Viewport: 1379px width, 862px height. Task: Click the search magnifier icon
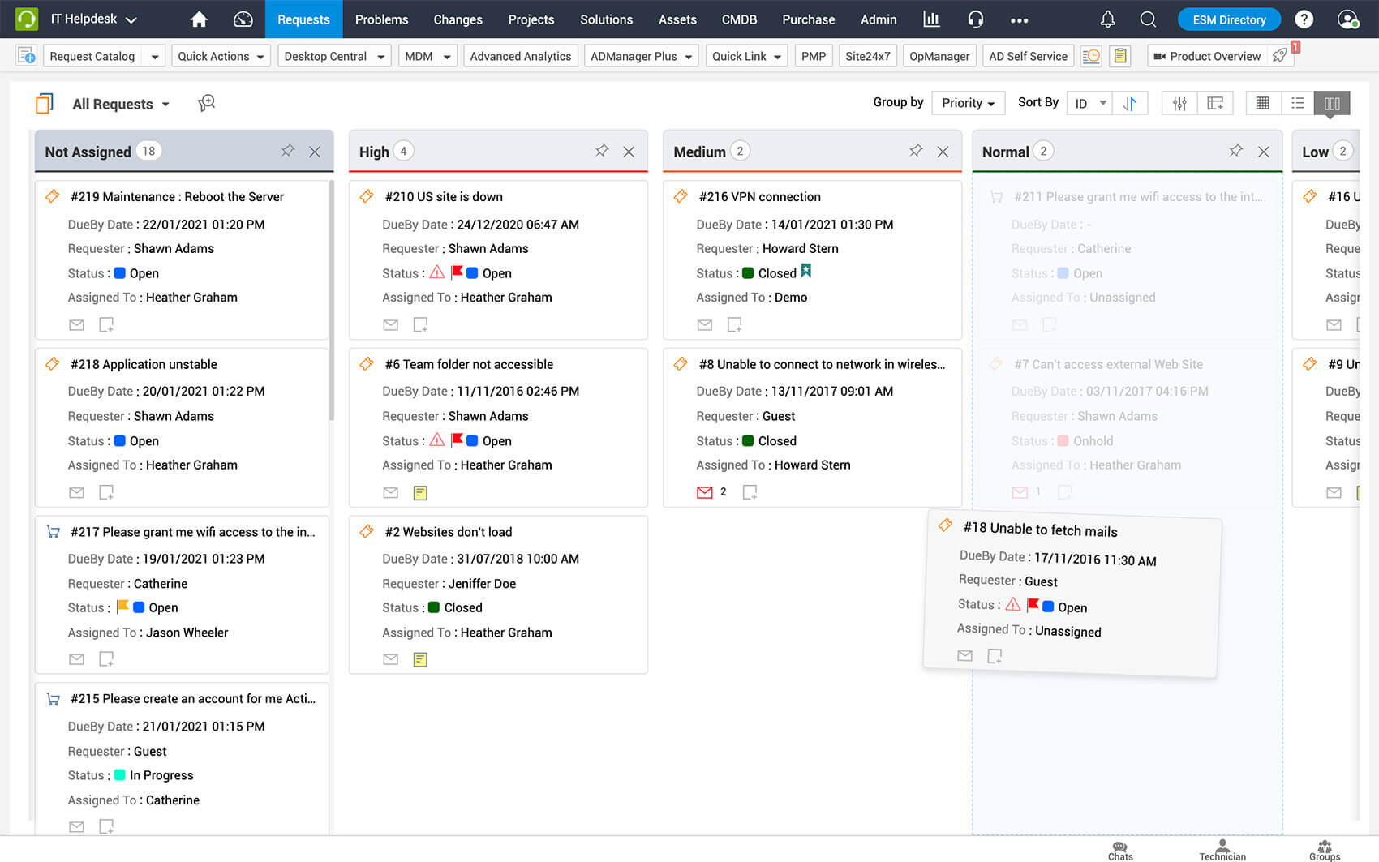click(x=1148, y=19)
